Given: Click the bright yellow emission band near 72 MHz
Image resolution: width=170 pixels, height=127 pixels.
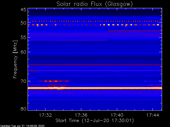Looking at the screenshot, I should coord(95,88).
